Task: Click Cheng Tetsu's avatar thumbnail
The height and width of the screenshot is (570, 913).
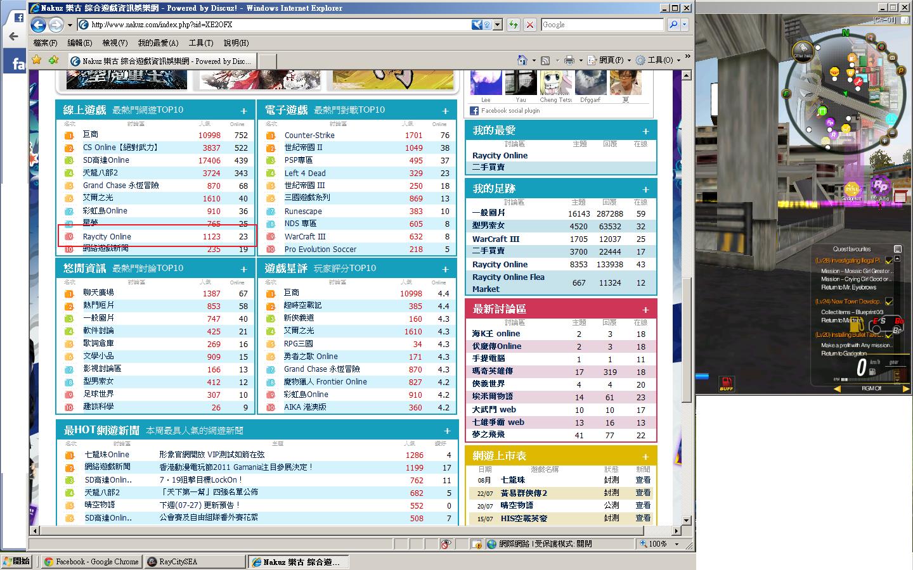Action: click(x=556, y=82)
